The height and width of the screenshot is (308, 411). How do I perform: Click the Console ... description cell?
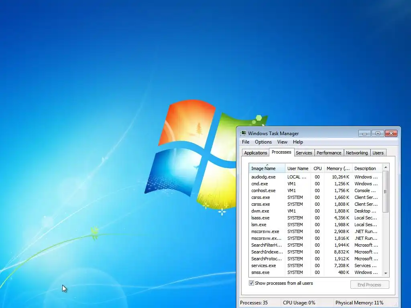365,190
